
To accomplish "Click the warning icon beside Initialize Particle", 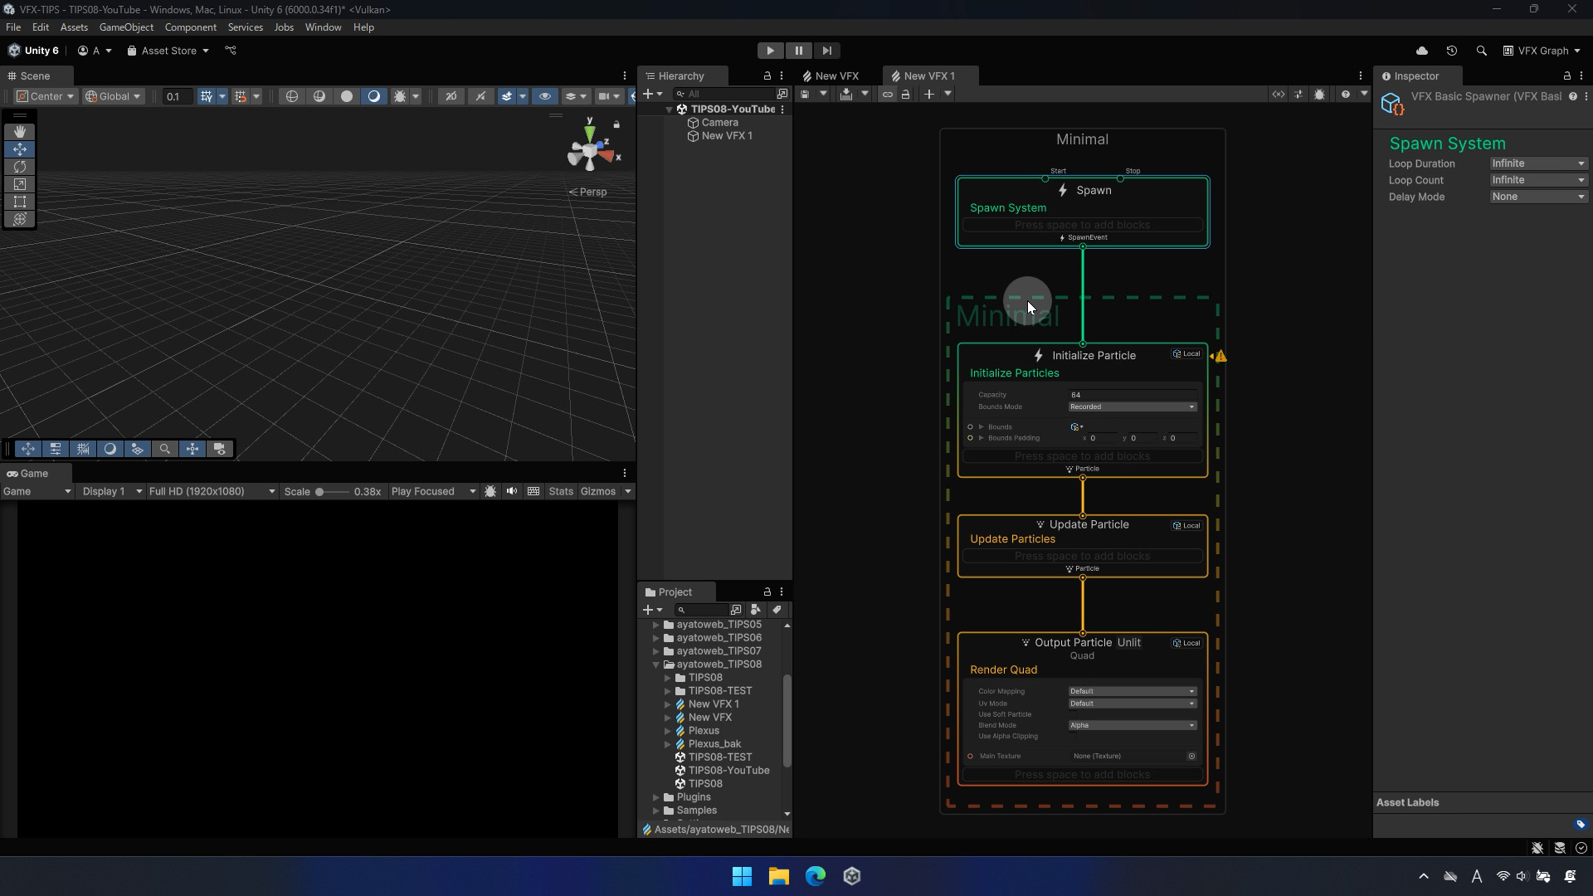I will (x=1220, y=356).
